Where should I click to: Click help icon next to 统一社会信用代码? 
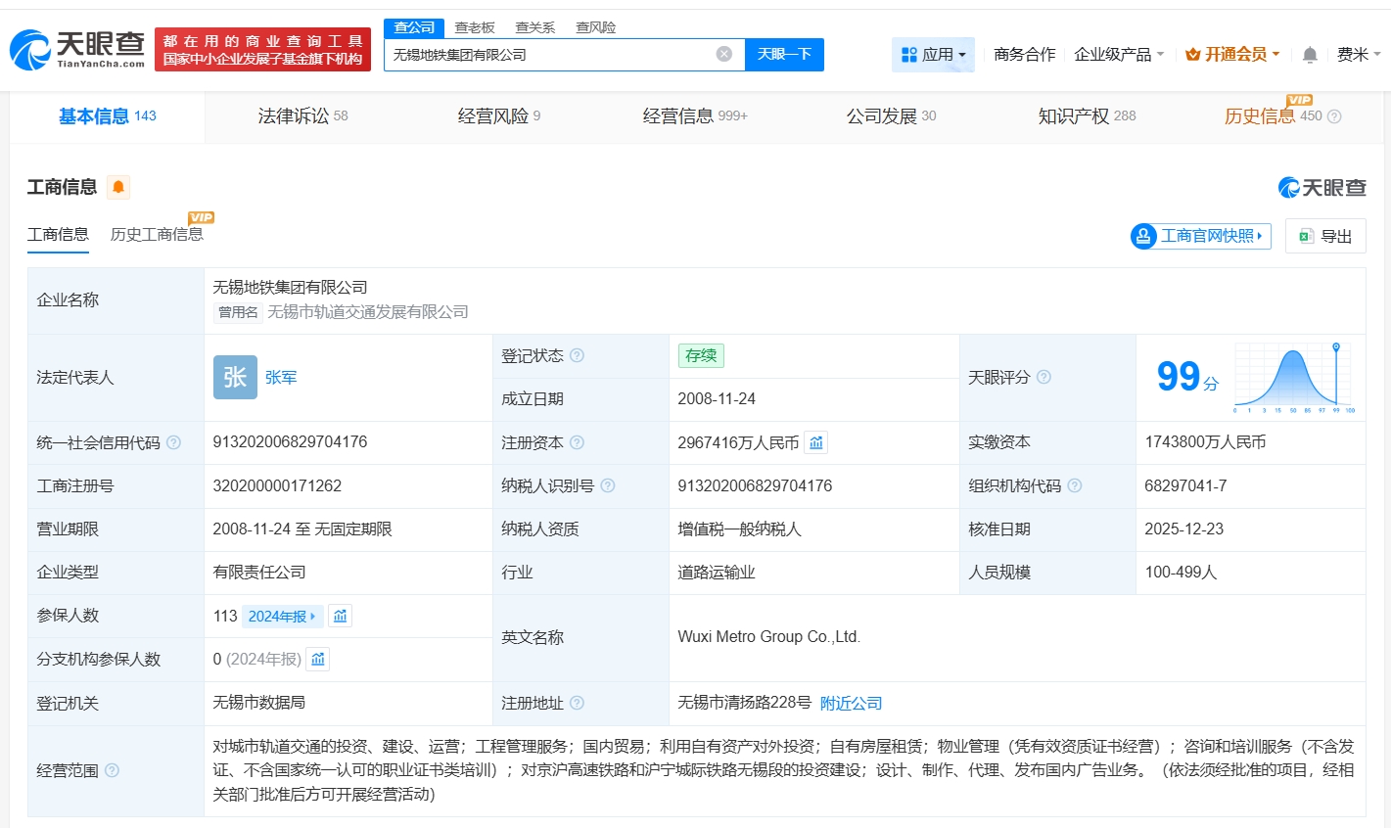(x=174, y=443)
